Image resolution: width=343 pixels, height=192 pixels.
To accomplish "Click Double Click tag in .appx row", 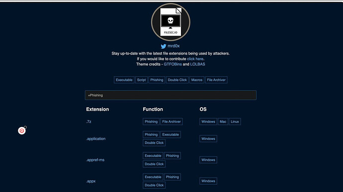I will click(x=154, y=185).
